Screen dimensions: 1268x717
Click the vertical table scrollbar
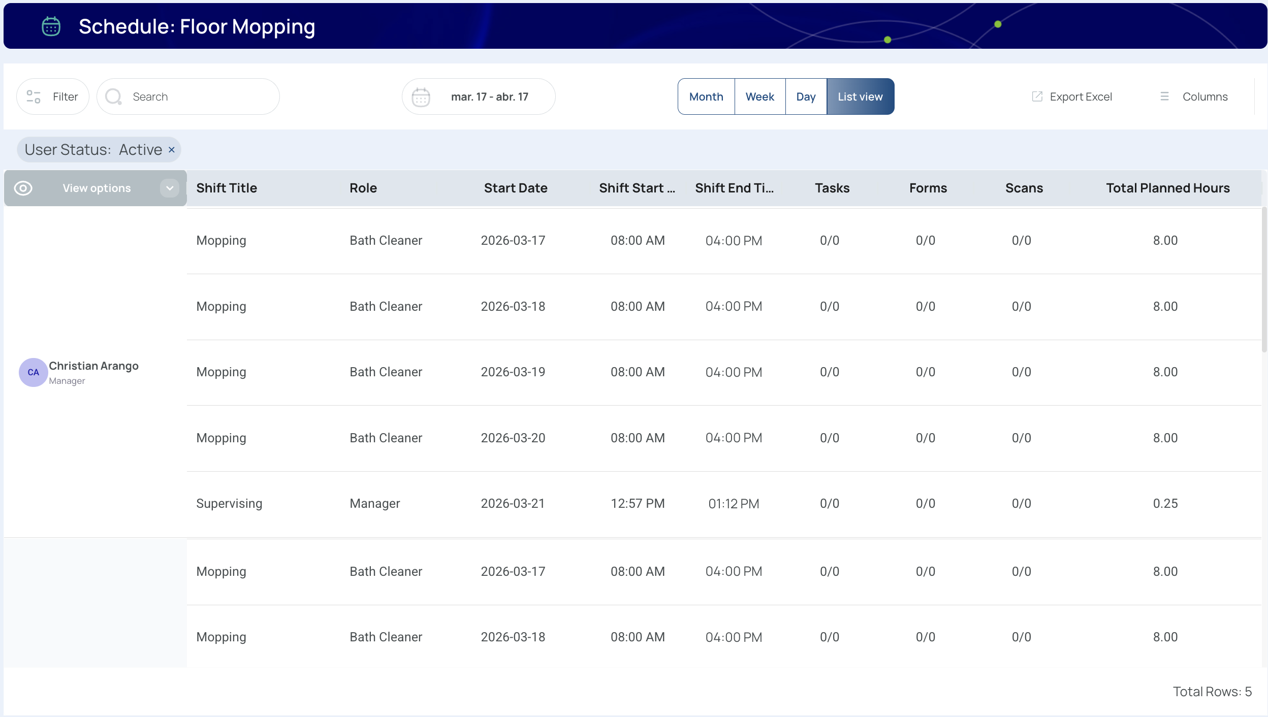[x=1264, y=279]
